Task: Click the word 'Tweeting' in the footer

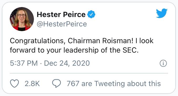Action: point(110,84)
